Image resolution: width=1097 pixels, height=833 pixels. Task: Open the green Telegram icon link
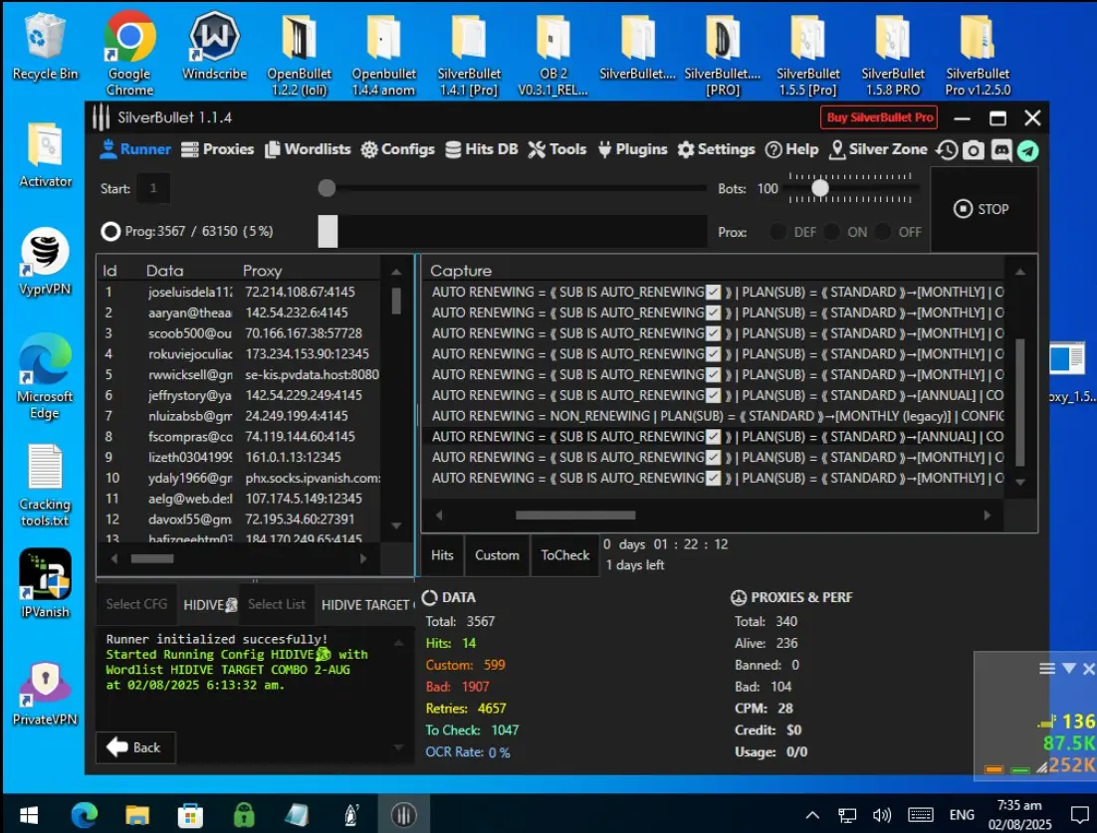[x=1027, y=150]
